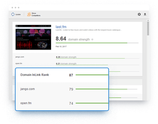The width and height of the screenshot is (158, 124).
Task: Click the jango.com 8.25 strength bar
Action: [98, 58]
